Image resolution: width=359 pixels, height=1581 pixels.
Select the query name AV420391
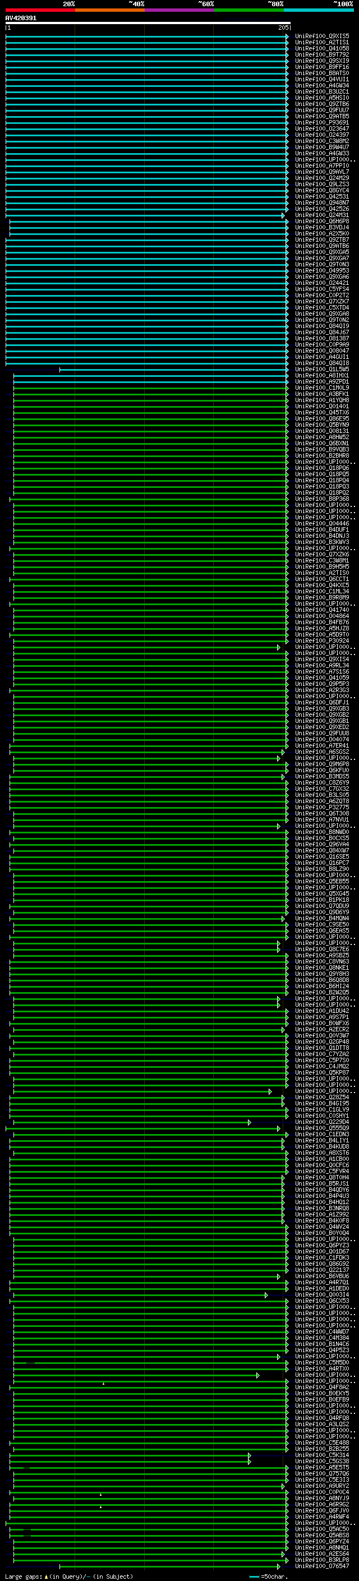click(x=21, y=19)
